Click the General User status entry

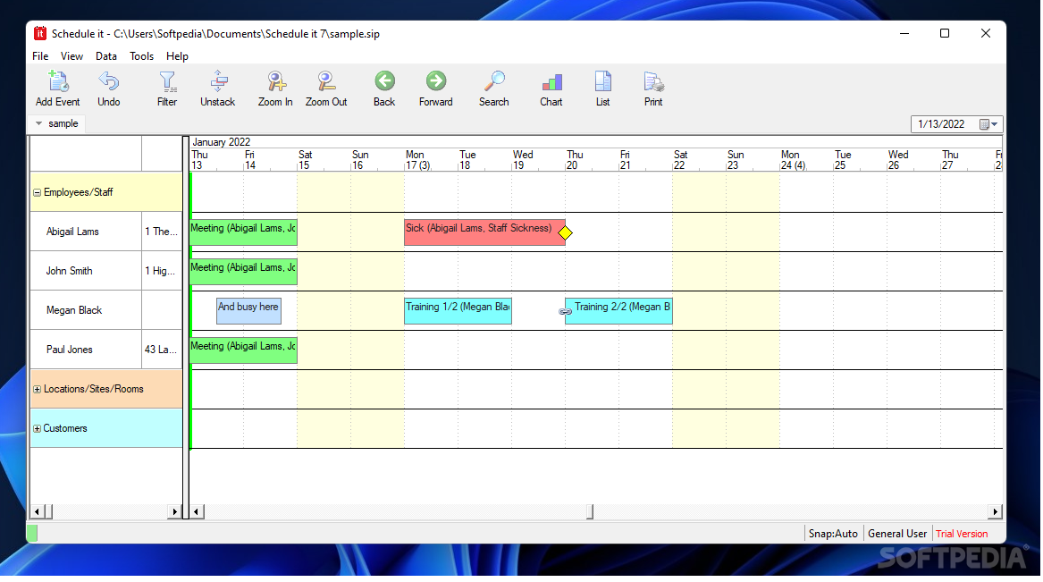click(x=896, y=534)
